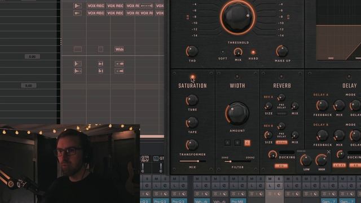Select the first VOX REC region in top row

tap(95, 6)
